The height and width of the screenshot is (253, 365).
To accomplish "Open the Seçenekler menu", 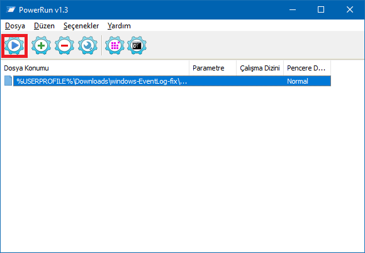I will point(81,26).
